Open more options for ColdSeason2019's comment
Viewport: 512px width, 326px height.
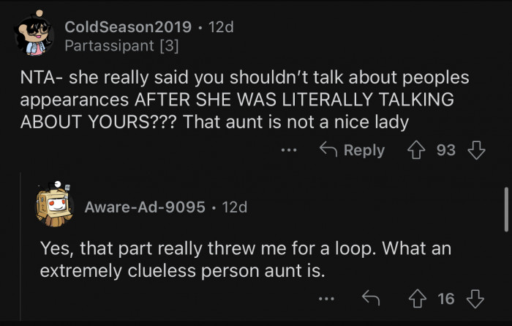(290, 150)
